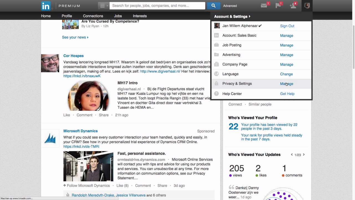The image size is (355, 200).
Task: Click Similar people link
Action: pos(260,104)
